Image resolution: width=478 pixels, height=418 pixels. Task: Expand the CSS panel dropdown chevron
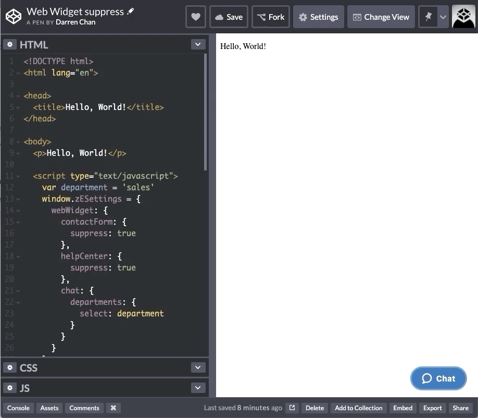coord(198,367)
